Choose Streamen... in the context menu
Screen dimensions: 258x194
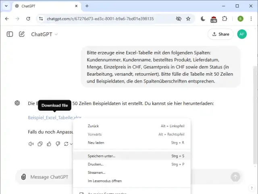[x=132, y=173]
